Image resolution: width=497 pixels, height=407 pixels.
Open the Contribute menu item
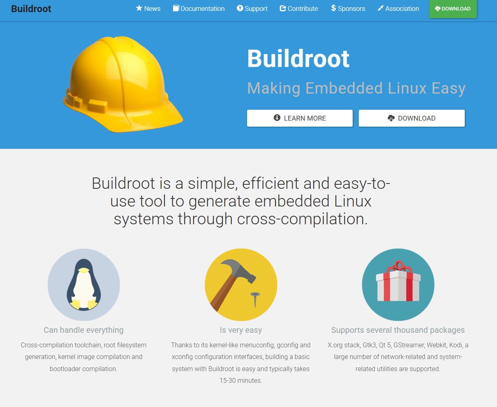point(299,8)
